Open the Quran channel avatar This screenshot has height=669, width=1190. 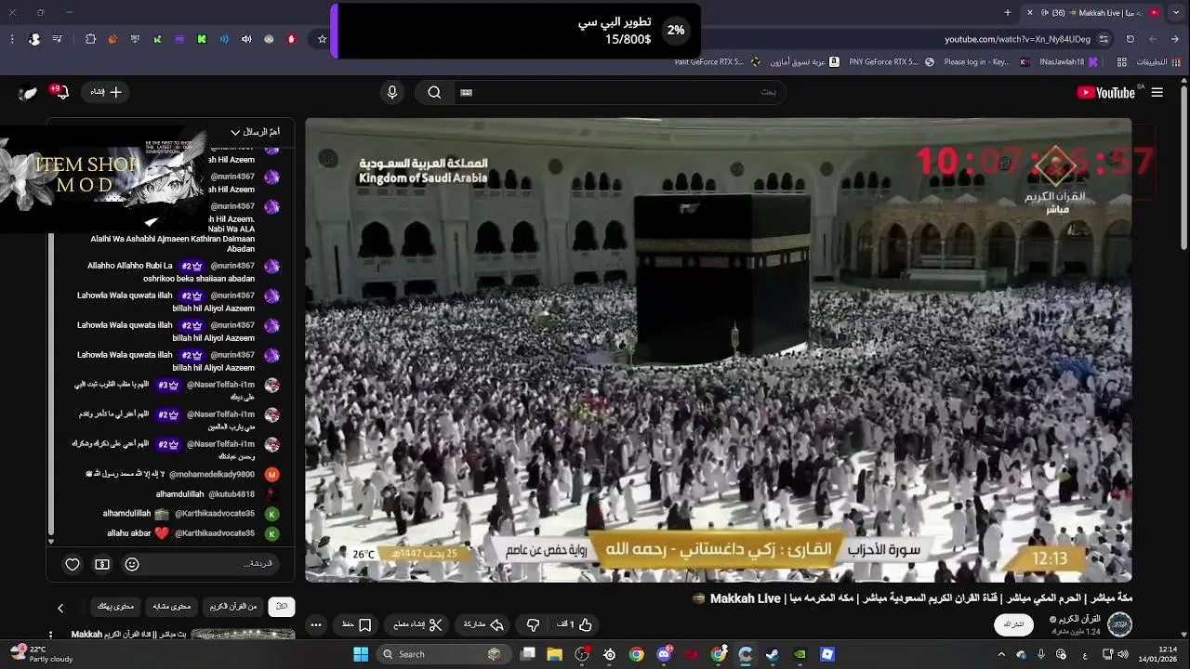1120,624
